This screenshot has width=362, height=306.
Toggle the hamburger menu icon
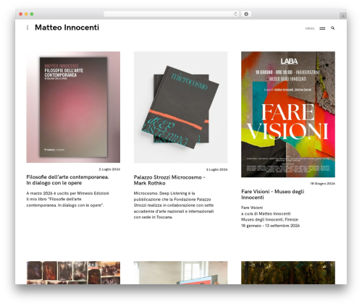(322, 28)
